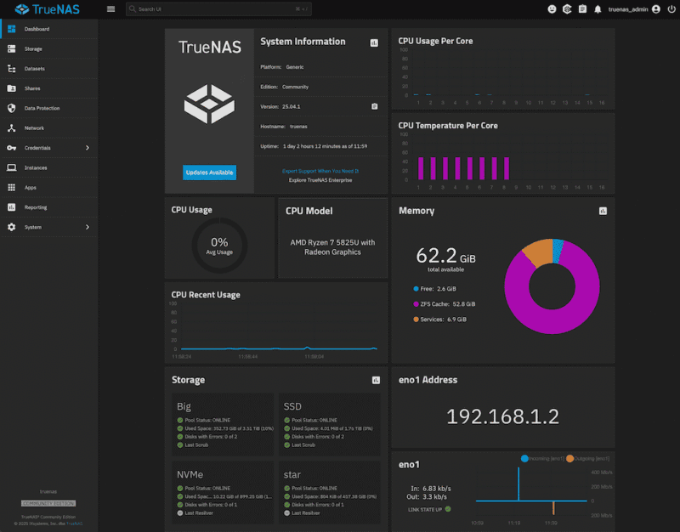Click the In: 6.83 kb/s reading
The image size is (680, 532).
[x=431, y=489]
